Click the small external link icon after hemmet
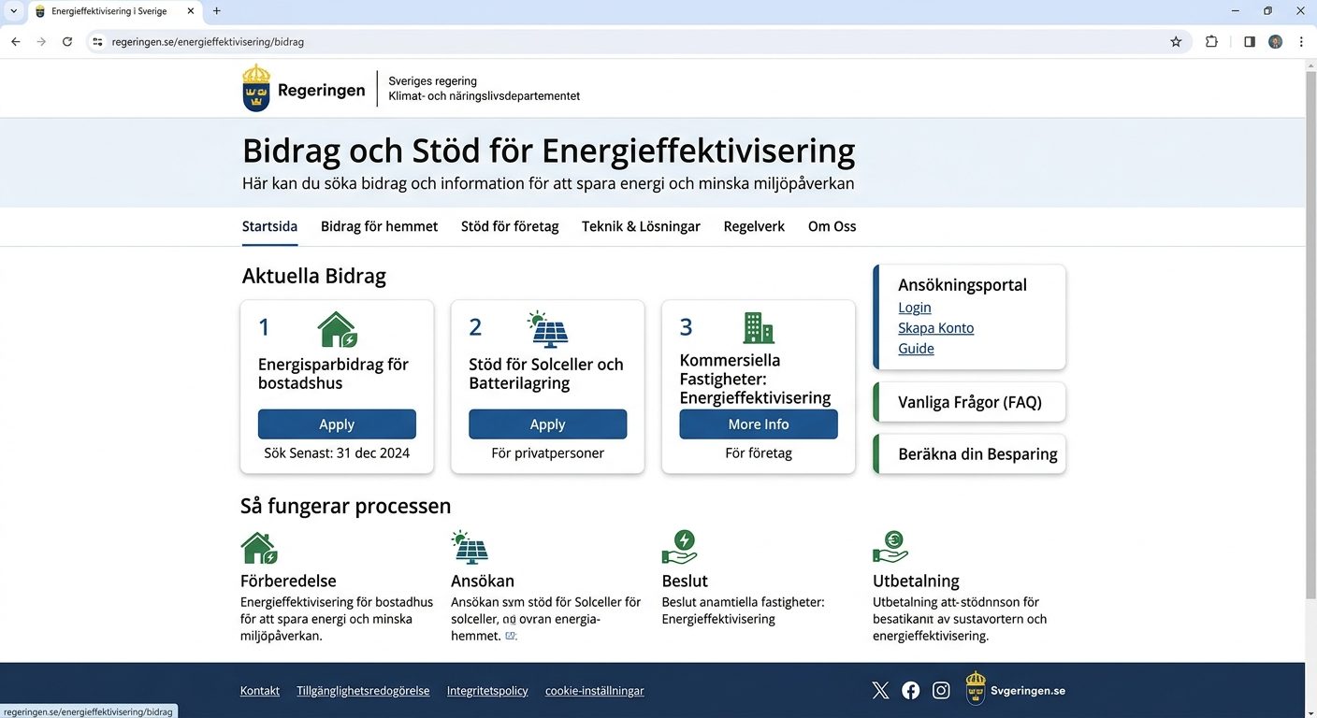 click(510, 636)
